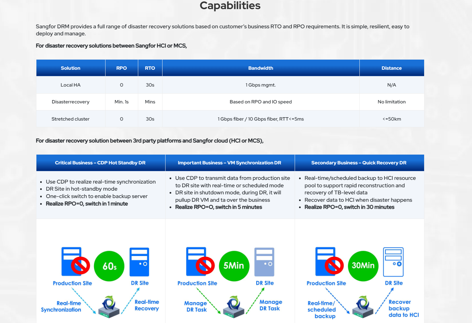The height and width of the screenshot is (323, 472).
Task: Click the Recover backup data to HCI label
Action: click(403, 309)
